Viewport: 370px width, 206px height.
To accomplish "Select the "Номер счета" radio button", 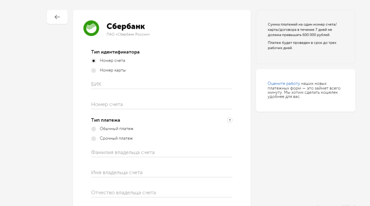I will 94,61.
